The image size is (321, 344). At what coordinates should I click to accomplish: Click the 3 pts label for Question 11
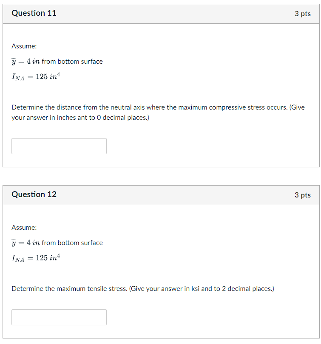point(304,13)
